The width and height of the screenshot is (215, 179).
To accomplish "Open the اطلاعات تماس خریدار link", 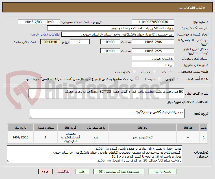I will point(45,34).
